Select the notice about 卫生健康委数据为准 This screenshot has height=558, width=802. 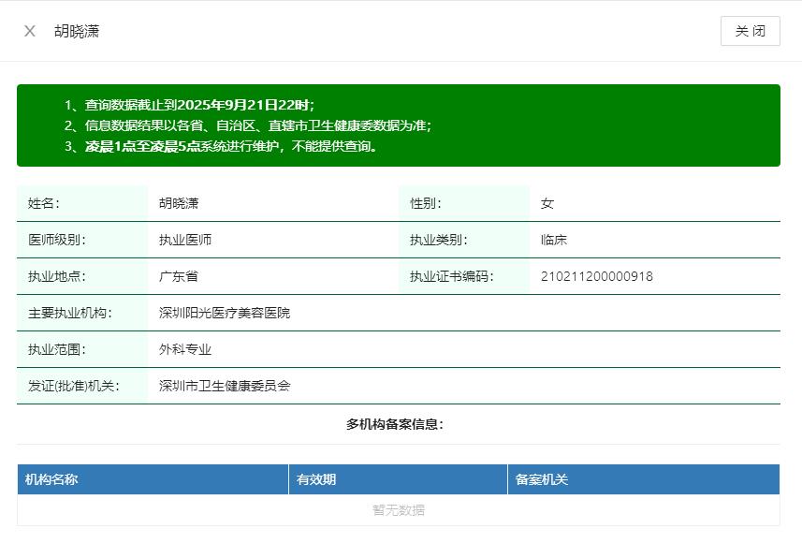pos(248,125)
